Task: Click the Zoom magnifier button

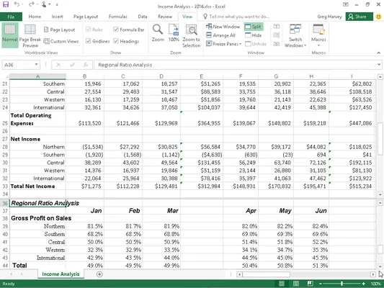Action: tap(158, 33)
